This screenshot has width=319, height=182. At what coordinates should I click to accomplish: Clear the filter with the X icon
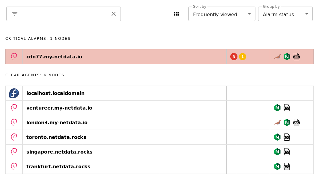(x=114, y=14)
